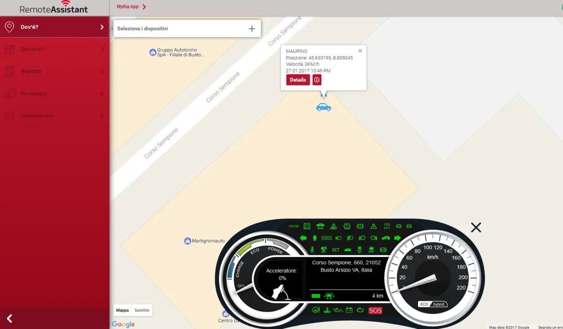Click the Punteggio leaf sidebar icon
The image size is (563, 329).
(9, 93)
